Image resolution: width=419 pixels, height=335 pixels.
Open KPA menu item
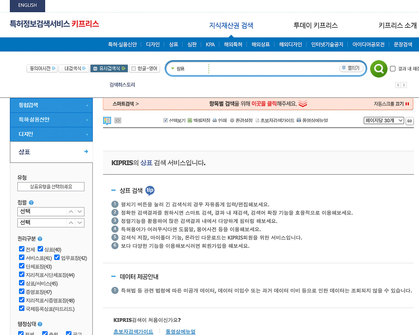[210, 44]
